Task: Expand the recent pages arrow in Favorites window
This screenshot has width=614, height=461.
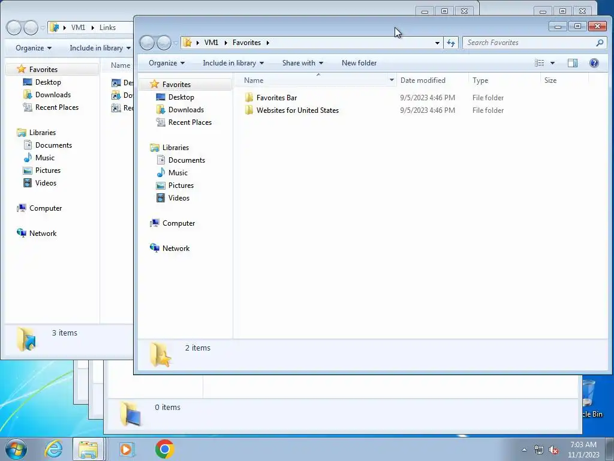Action: click(175, 43)
